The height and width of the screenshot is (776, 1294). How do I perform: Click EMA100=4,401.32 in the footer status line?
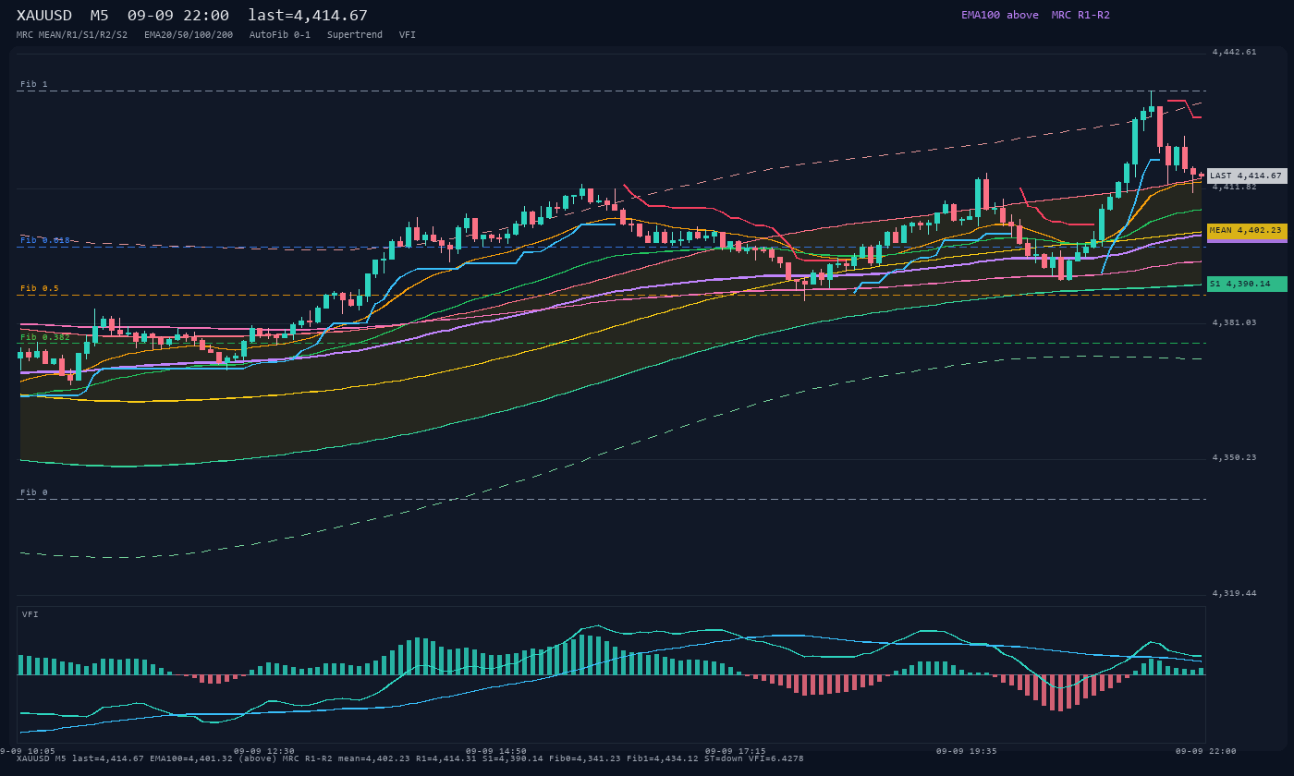coord(191,758)
